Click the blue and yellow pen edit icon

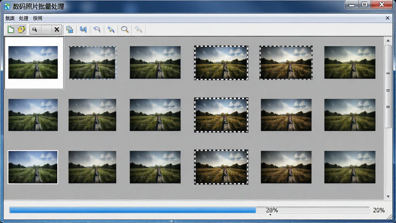pyautogui.click(x=111, y=29)
